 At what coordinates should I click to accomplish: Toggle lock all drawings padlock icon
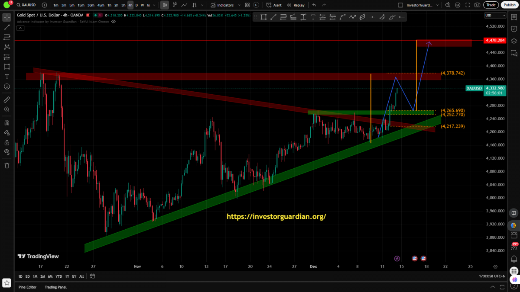click(x=7, y=142)
